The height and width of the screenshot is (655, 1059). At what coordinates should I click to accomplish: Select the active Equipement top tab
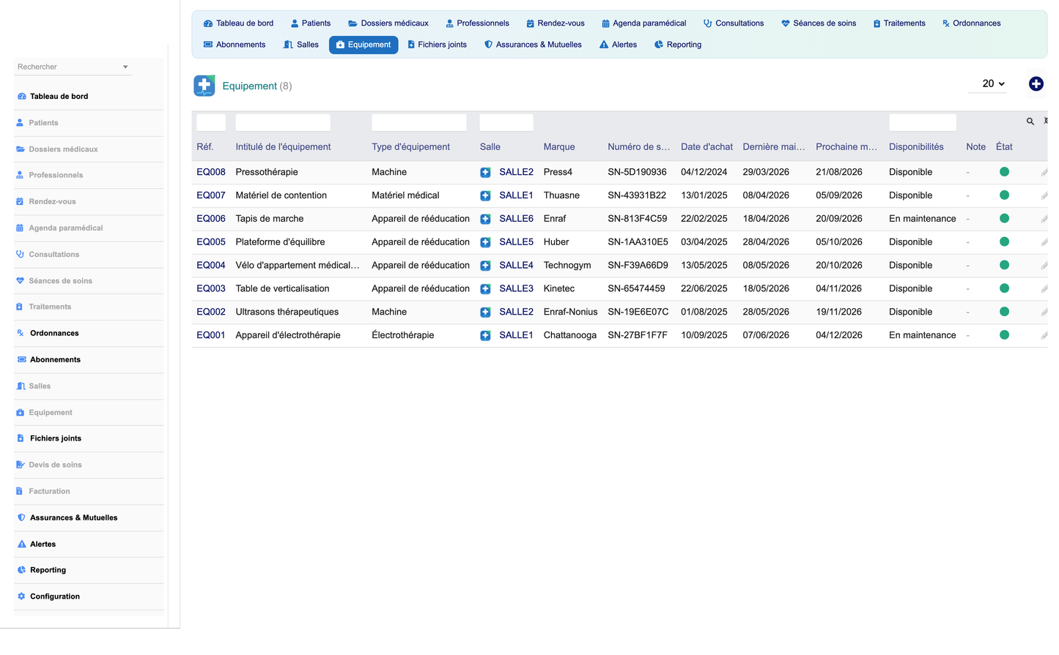[x=364, y=45]
